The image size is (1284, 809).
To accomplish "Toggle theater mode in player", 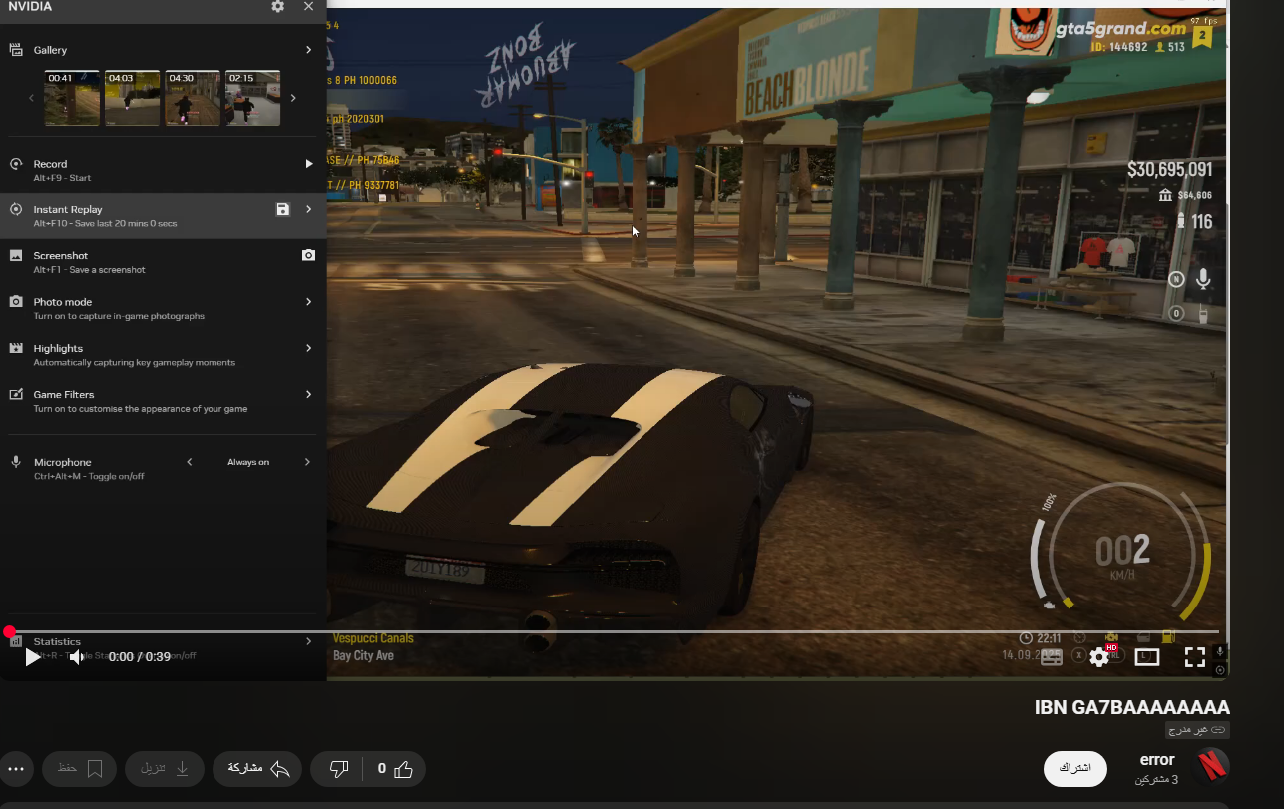I will coord(1147,657).
